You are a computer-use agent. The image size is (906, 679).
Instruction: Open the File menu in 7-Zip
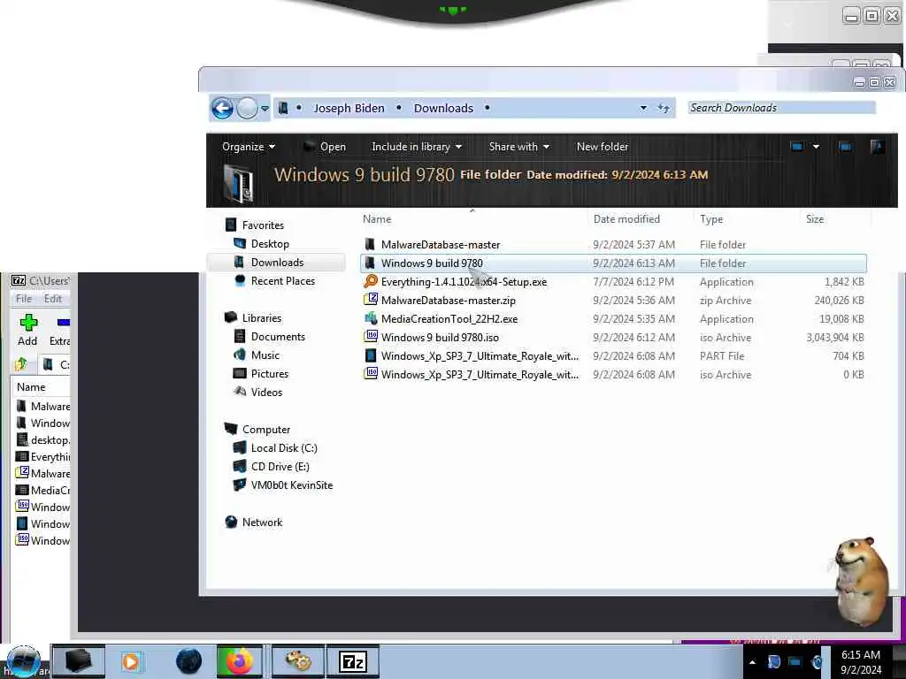pos(24,299)
